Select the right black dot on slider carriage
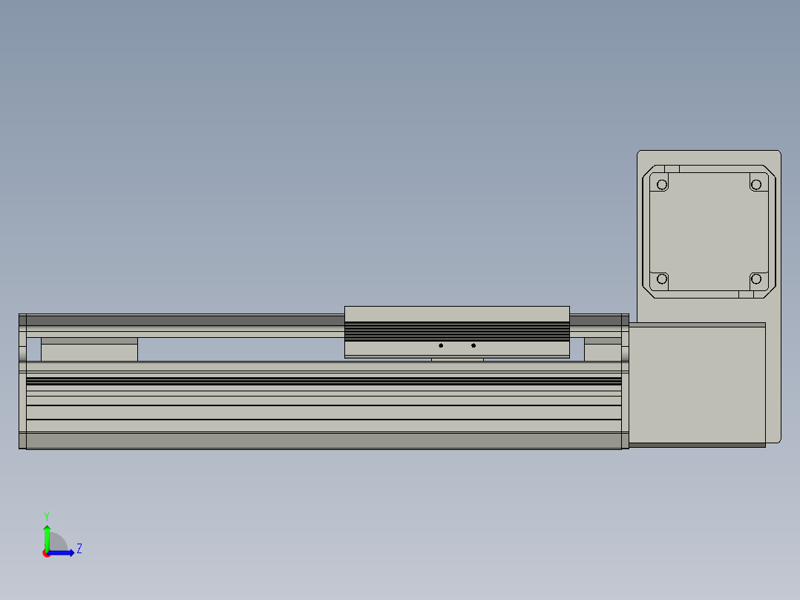Image resolution: width=800 pixels, height=600 pixels. [x=473, y=346]
